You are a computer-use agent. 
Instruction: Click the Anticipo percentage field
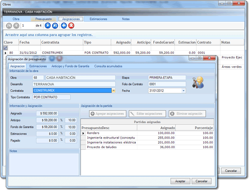click(71, 120)
